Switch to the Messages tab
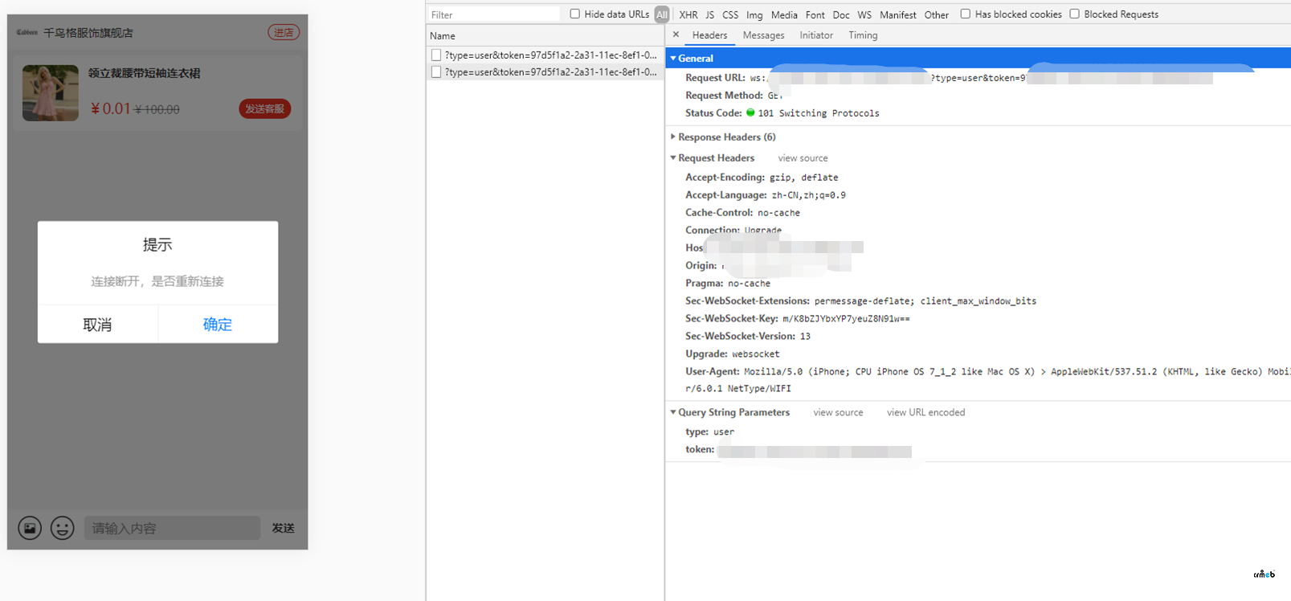1291x601 pixels. [763, 35]
